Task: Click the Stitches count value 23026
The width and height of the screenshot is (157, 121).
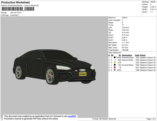Action: (153, 2)
